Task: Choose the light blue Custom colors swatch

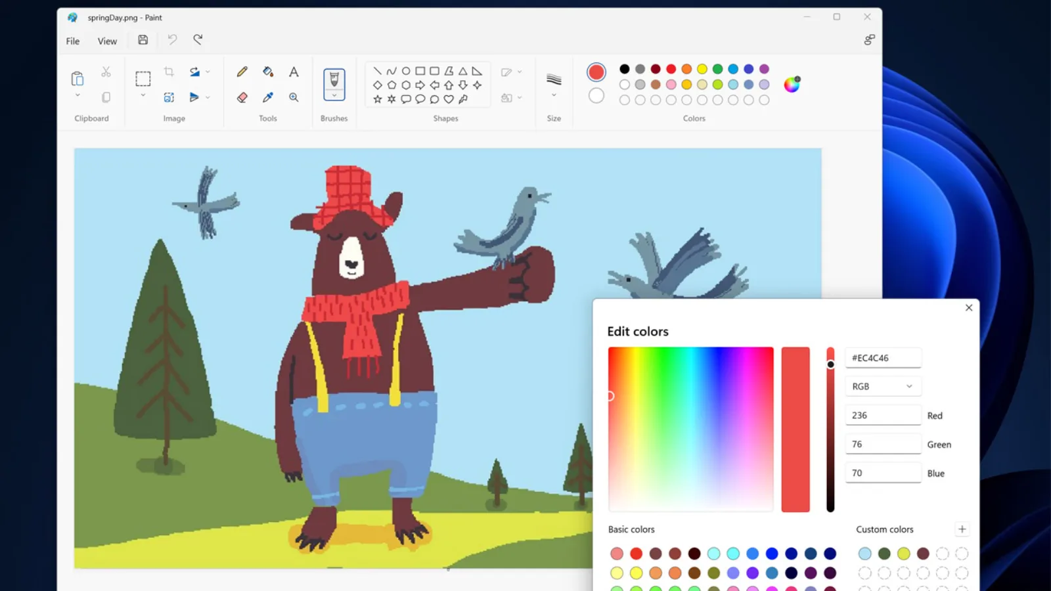Action: click(x=865, y=554)
